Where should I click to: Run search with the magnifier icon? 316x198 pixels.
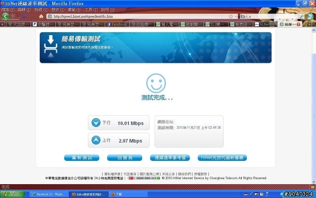(302, 16)
